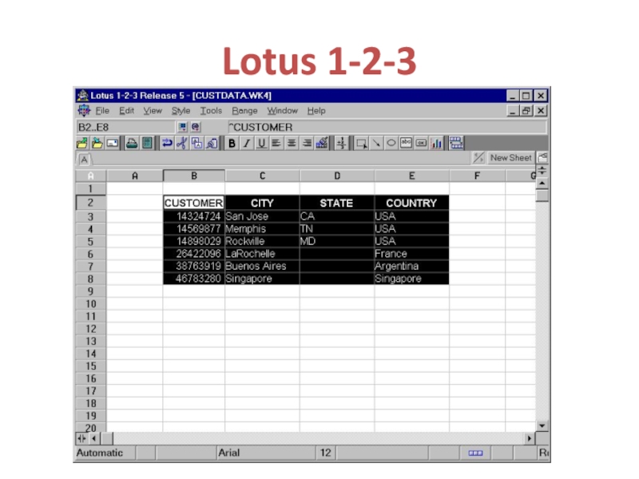Center cell contents
The height and width of the screenshot is (479, 639).
[x=292, y=144]
